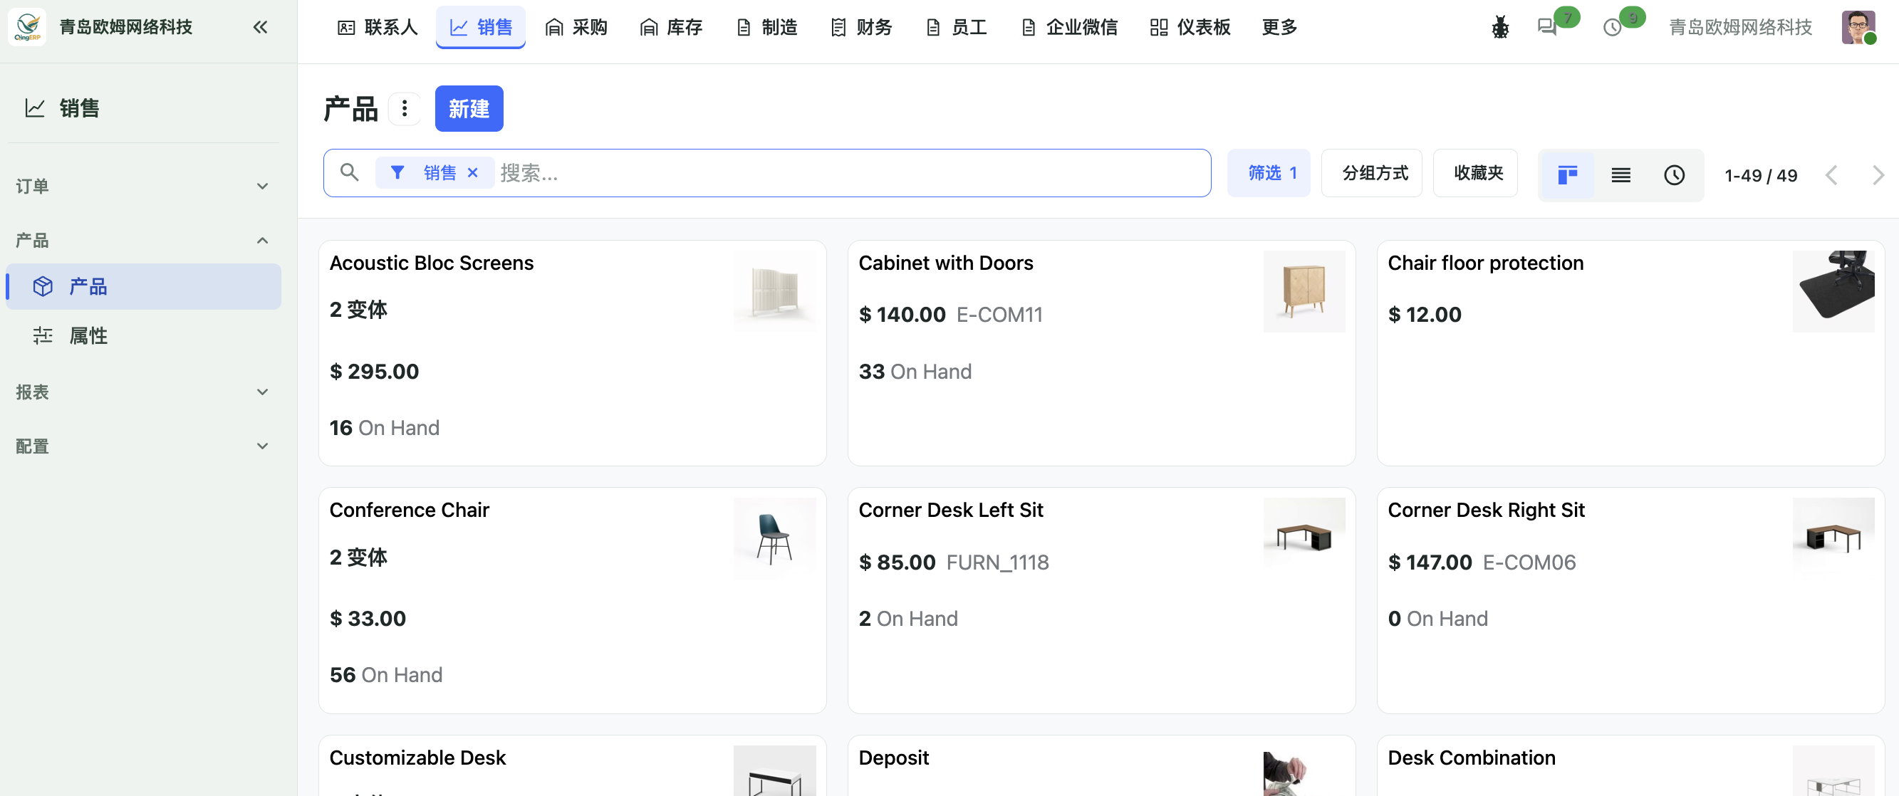Click the E-COM11 reference code
The image size is (1899, 796).
999,315
